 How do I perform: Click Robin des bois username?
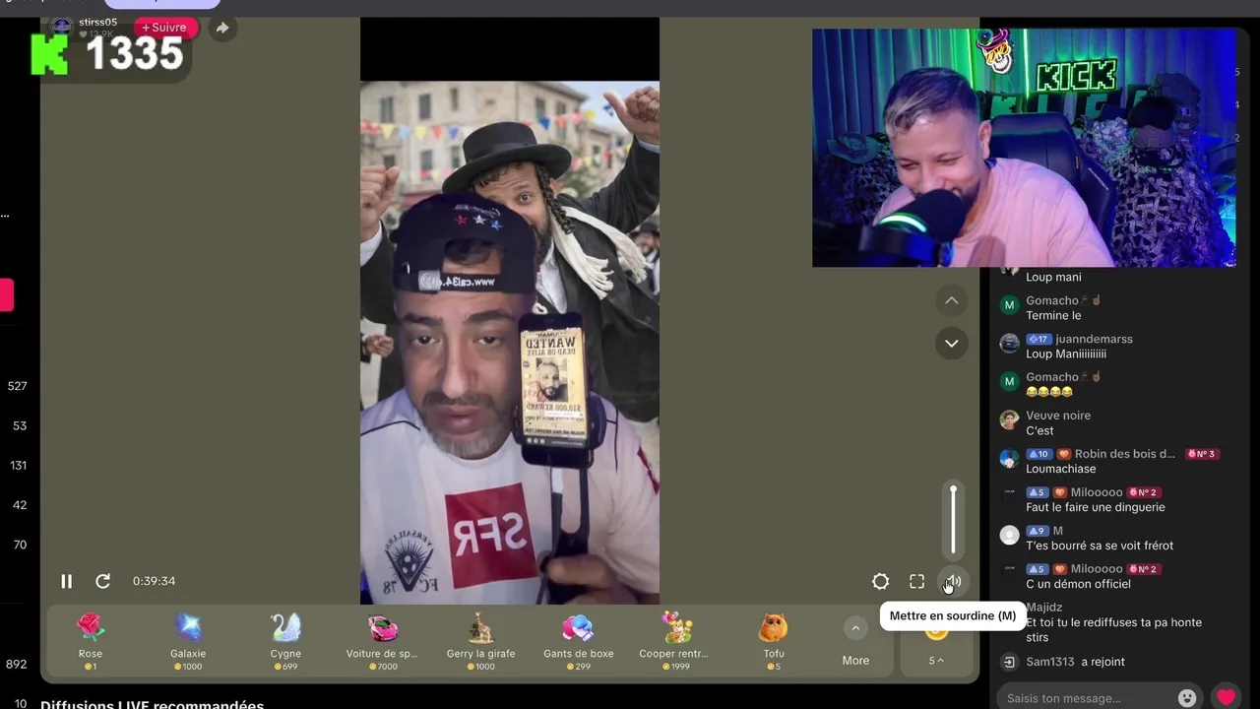pyautogui.click(x=1125, y=454)
